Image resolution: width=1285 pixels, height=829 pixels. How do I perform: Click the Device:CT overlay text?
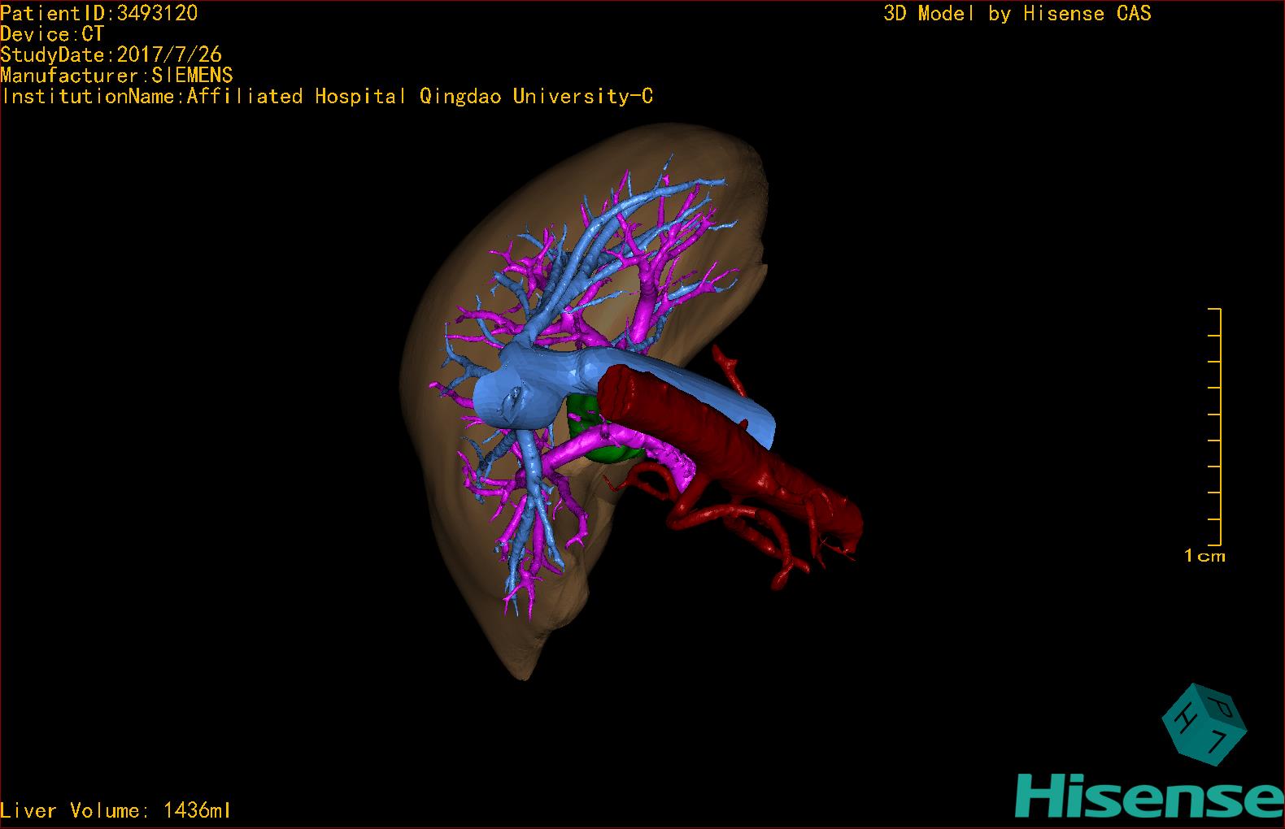52,34
